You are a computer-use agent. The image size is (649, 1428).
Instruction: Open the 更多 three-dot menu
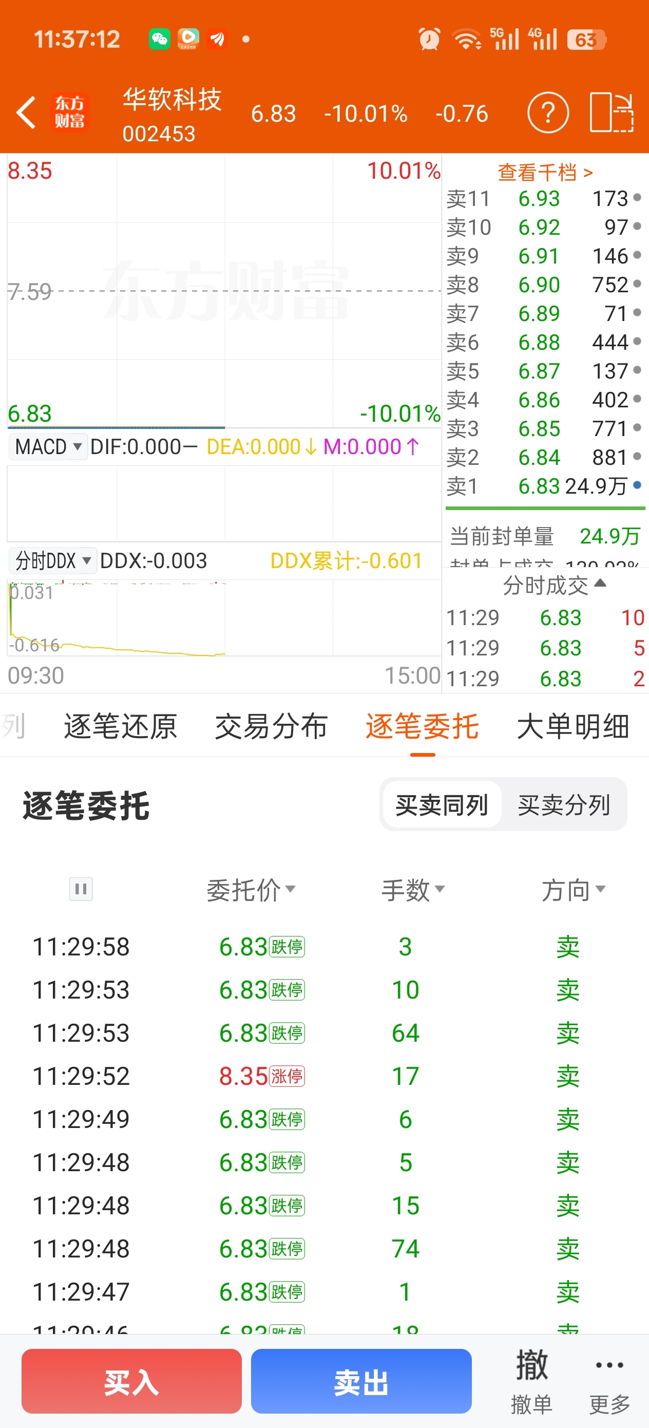(609, 1381)
